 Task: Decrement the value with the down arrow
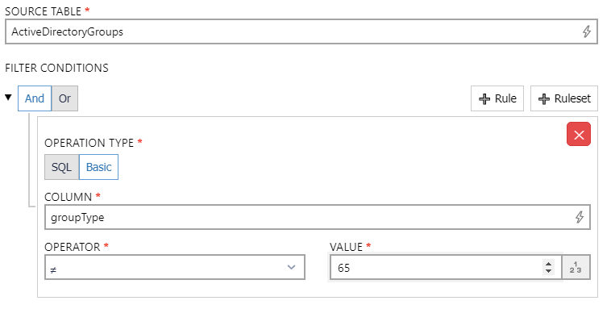tap(548, 271)
